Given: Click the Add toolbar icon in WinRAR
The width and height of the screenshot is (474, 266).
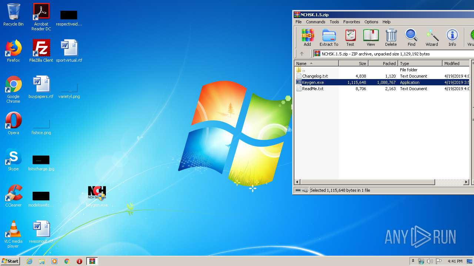Looking at the screenshot, I should (307, 38).
